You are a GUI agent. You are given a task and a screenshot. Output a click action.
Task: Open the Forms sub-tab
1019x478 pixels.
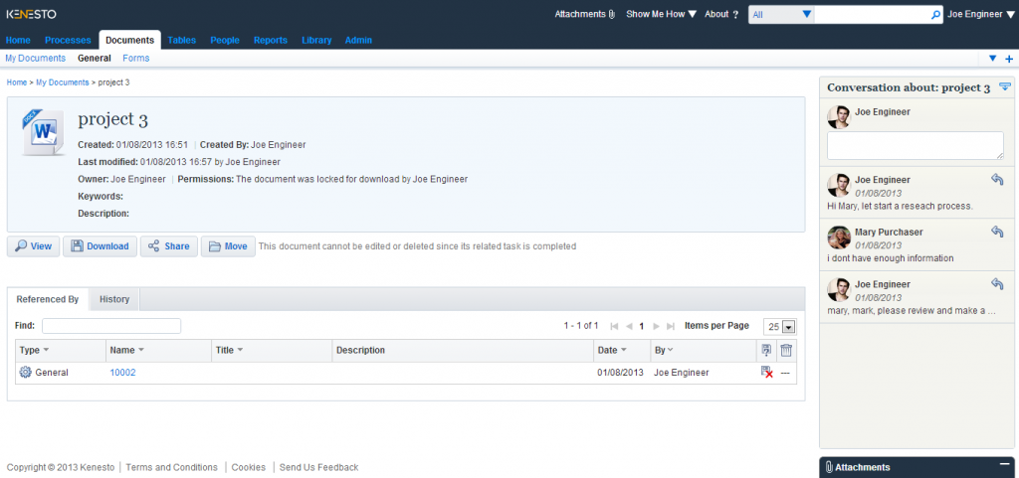coord(135,59)
